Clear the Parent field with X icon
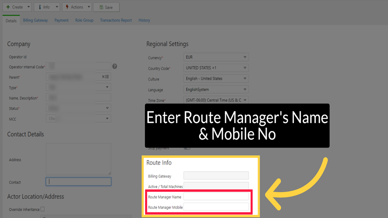Viewport: 388px width, 218px height. (103, 77)
